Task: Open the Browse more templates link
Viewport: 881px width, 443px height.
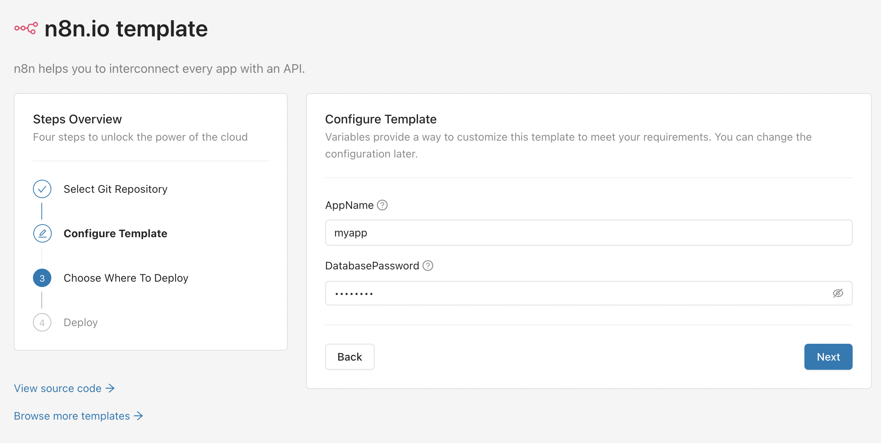Action: point(79,416)
